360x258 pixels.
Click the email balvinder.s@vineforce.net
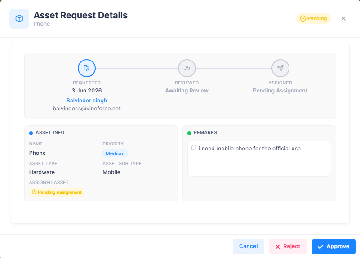[x=87, y=109]
